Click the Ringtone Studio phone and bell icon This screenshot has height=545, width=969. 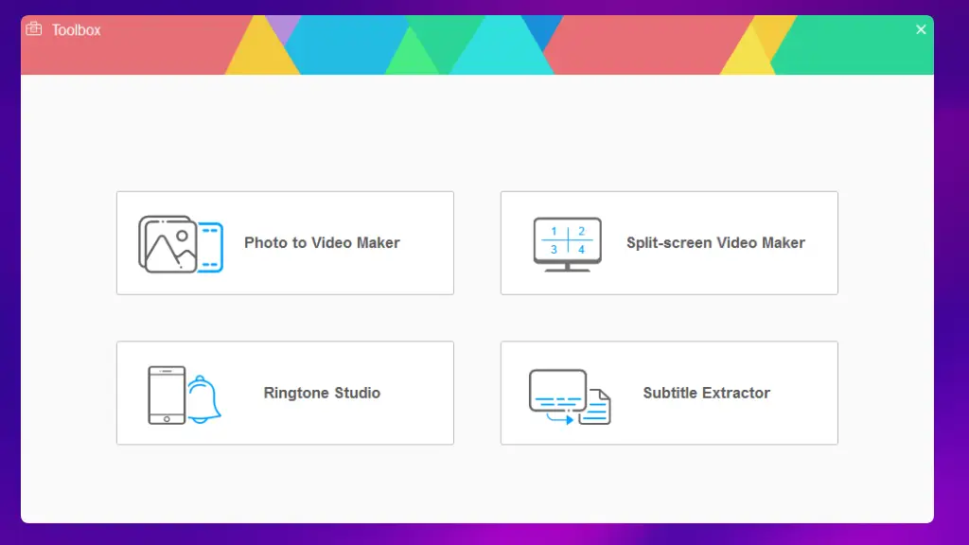[185, 395]
